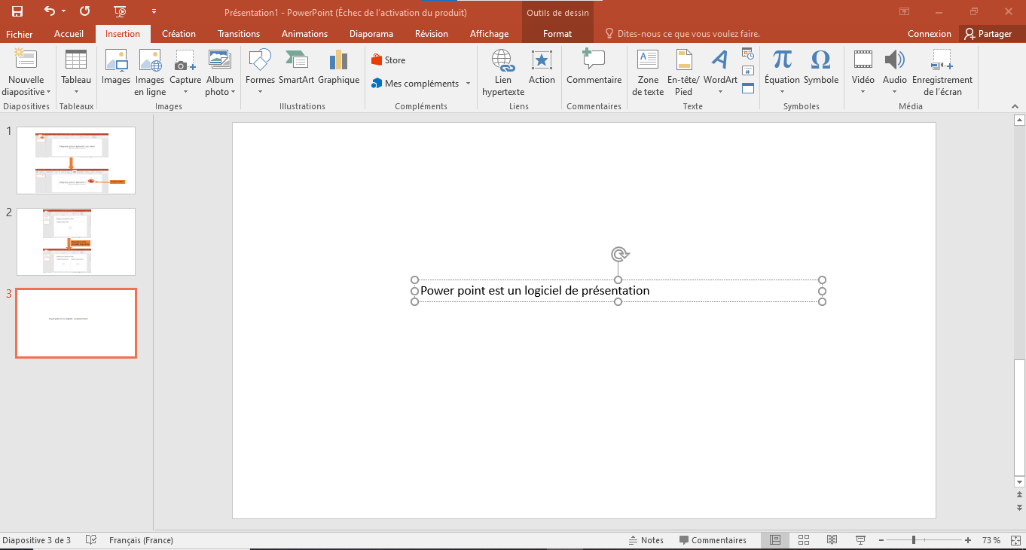This screenshot has width=1026, height=550.
Task: Open the Formes shapes gallery
Action: coord(260,60)
